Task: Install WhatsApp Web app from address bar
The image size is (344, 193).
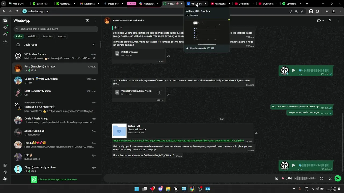Action: [x=291, y=11]
